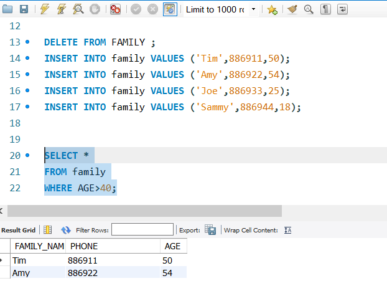Switch result view with grid icon
The height and width of the screenshot is (291, 387).
coord(47,230)
